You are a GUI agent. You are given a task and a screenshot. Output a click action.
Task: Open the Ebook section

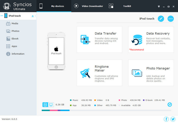pyautogui.click(x=15, y=39)
